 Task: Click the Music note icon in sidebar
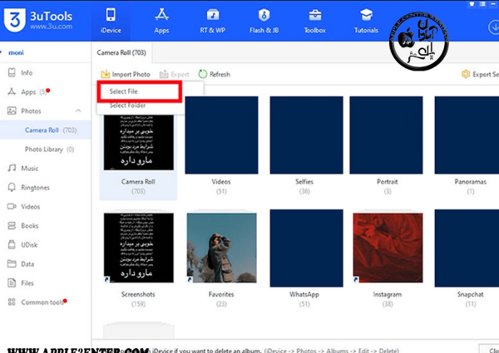pyautogui.click(x=12, y=168)
